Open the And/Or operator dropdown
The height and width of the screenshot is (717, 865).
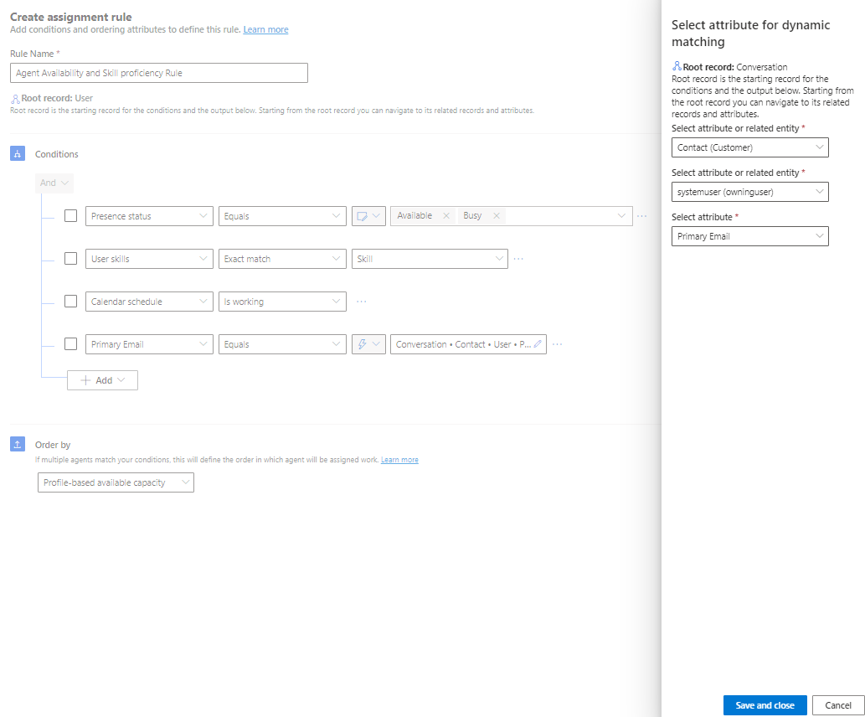pyautogui.click(x=54, y=183)
